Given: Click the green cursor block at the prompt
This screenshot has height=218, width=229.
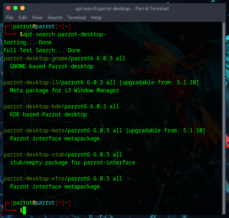Looking at the screenshot, I should (24, 211).
